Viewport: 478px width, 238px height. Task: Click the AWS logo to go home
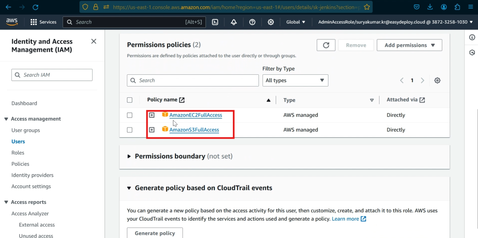pyautogui.click(x=12, y=22)
